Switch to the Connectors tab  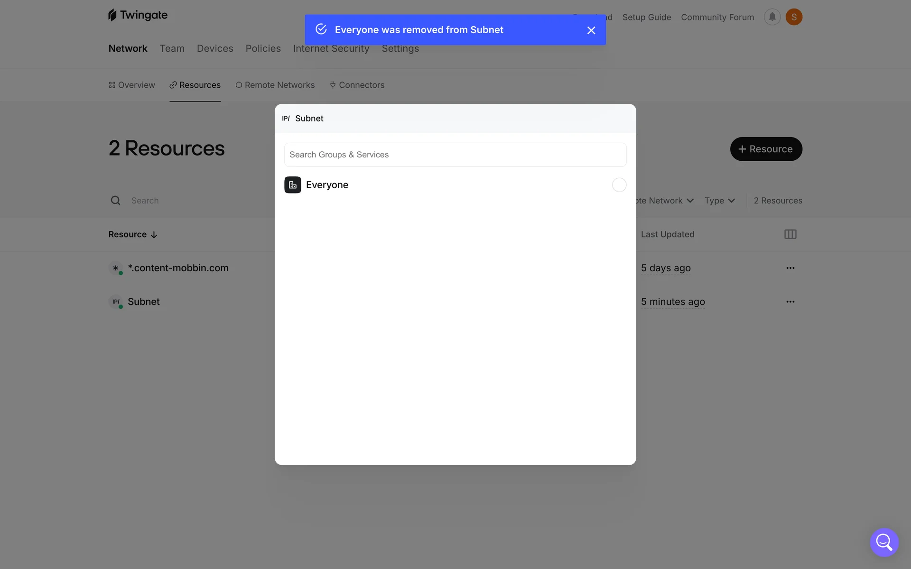point(357,85)
